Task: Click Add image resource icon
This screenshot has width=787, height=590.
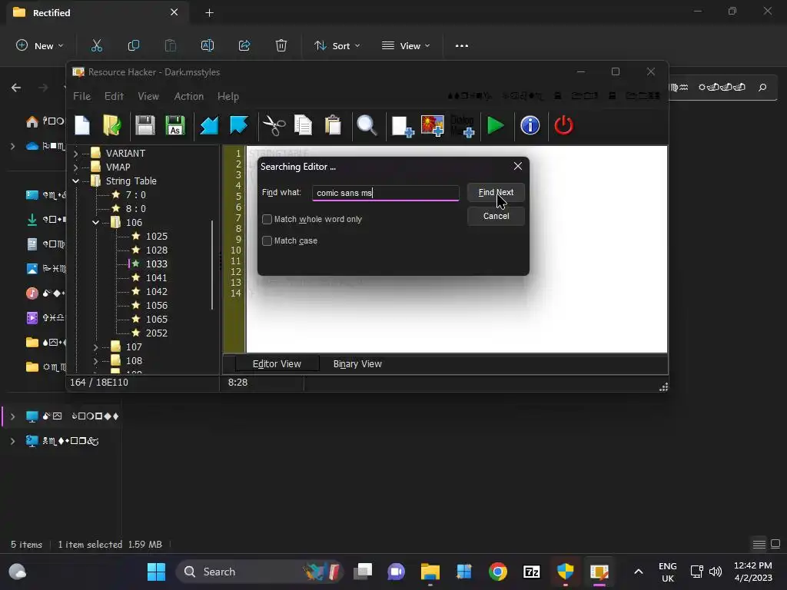Action: click(x=432, y=126)
